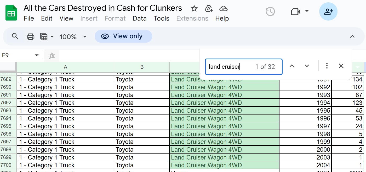Select column A header

(x=65, y=67)
